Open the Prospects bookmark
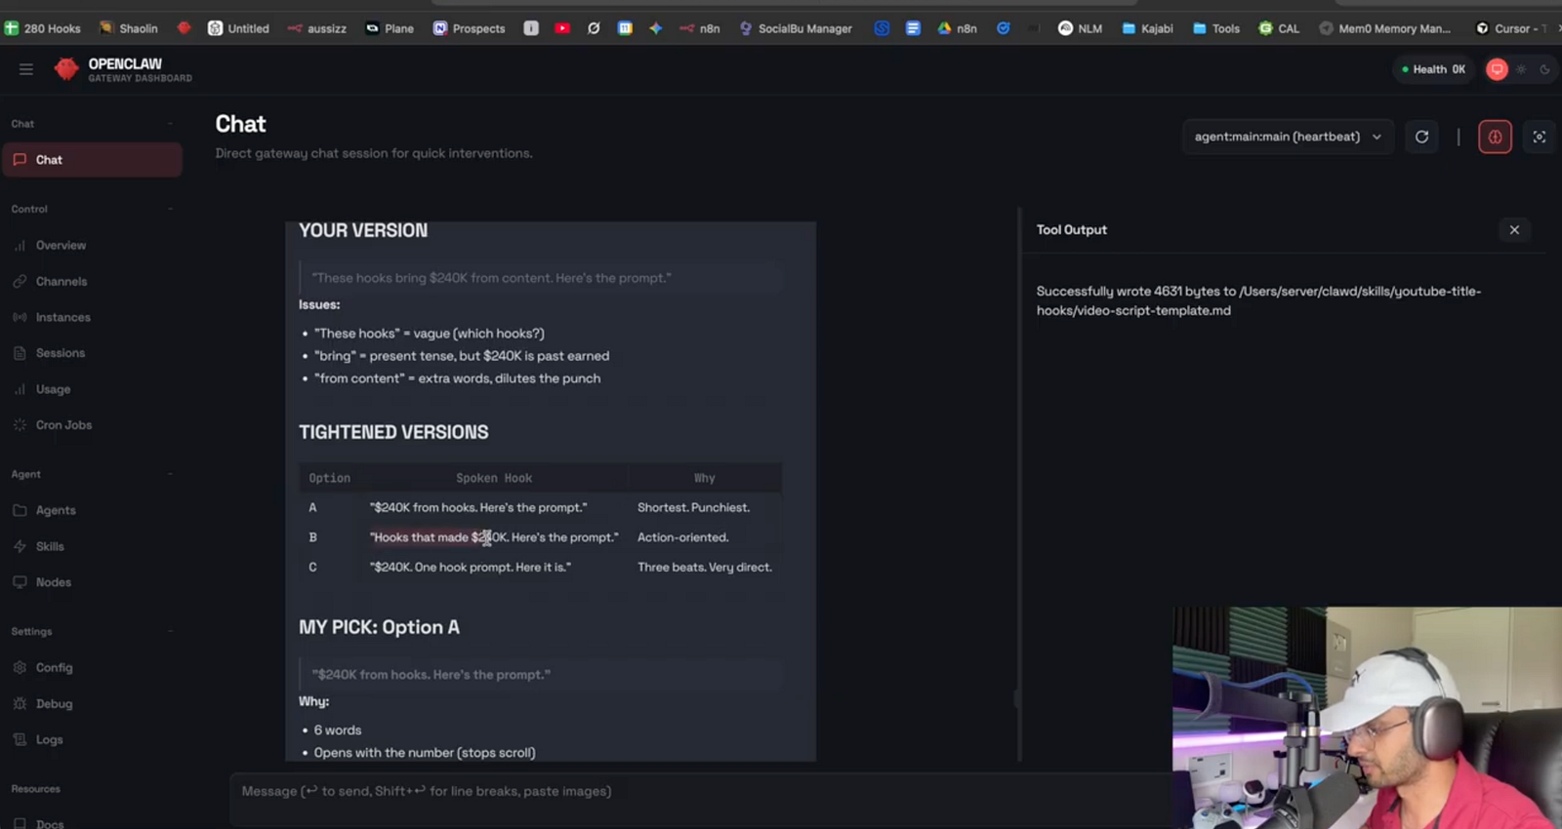 click(469, 28)
